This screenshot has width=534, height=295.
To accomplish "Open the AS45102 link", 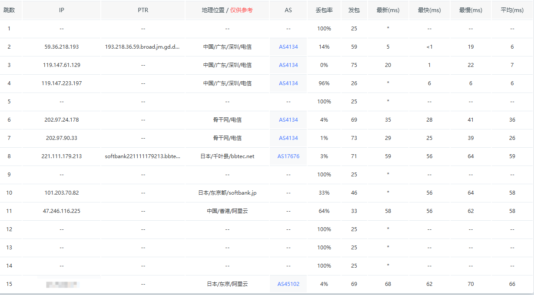I will coord(288,284).
